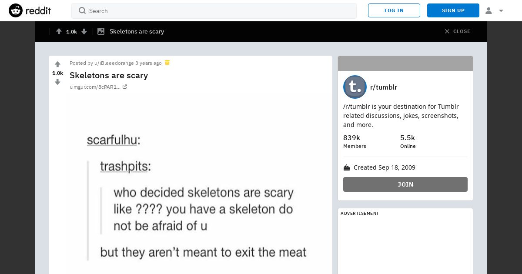Downvote using arrow beside post body

click(57, 82)
